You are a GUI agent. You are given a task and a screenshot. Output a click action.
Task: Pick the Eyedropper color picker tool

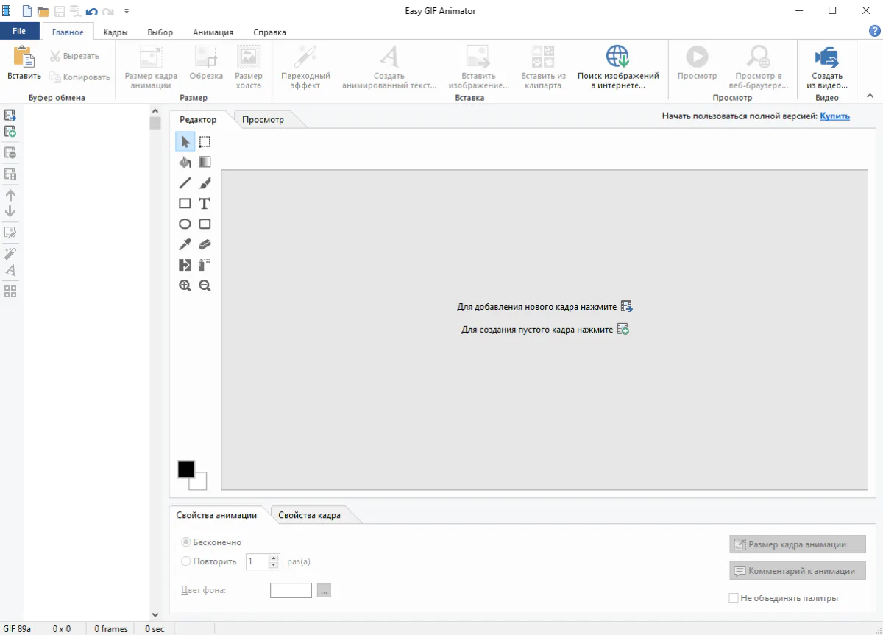tap(185, 245)
